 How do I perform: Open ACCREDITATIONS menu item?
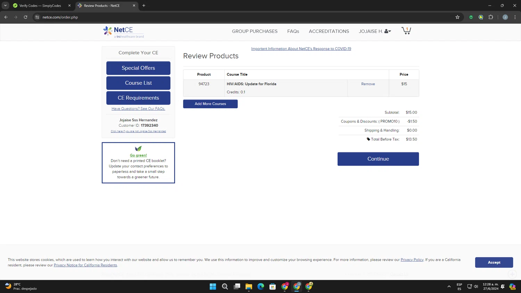329,31
